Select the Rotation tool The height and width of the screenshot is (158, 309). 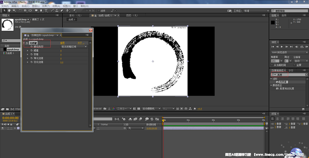coord(21,11)
